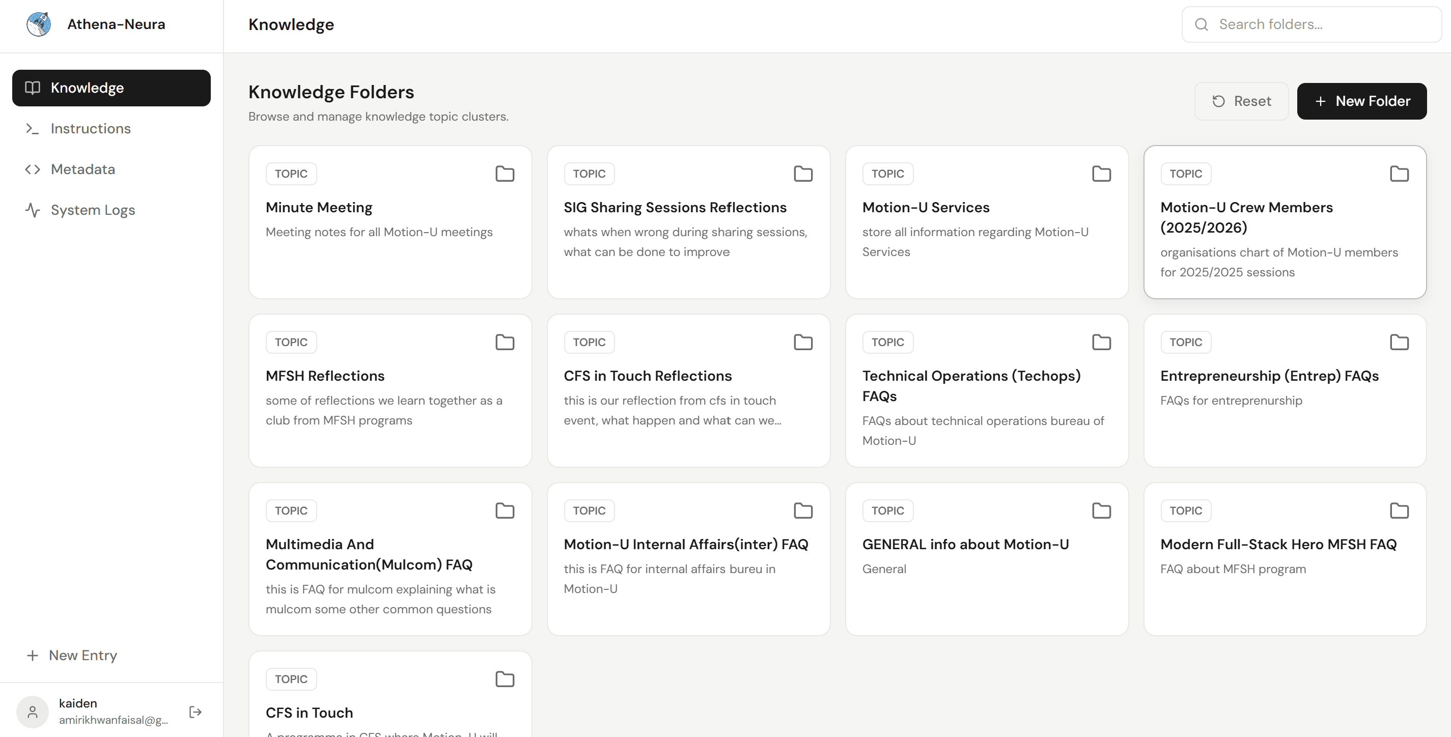Click the TOPIC badge on Minute Meeting card
1451x737 pixels.
coord(291,174)
